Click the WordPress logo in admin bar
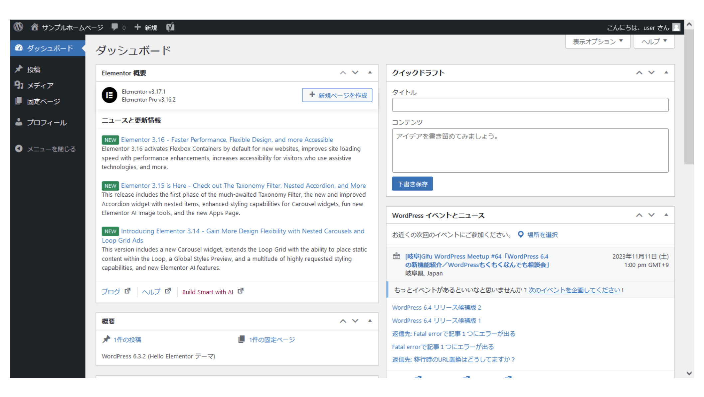Image resolution: width=704 pixels, height=397 pixels. (x=18, y=27)
